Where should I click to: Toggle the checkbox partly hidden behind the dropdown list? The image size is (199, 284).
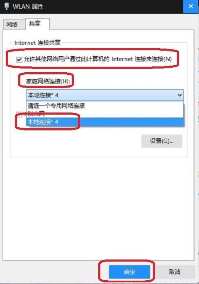click(19, 114)
